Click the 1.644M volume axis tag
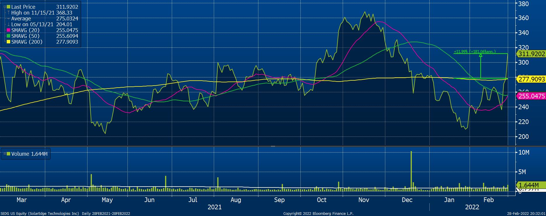This screenshot has height=216, width=546. click(531, 185)
